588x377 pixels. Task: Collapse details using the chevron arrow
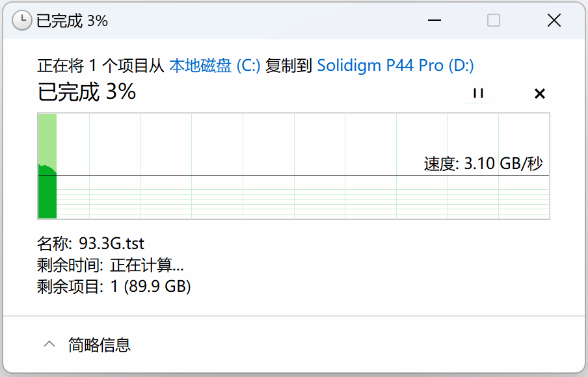click(49, 344)
